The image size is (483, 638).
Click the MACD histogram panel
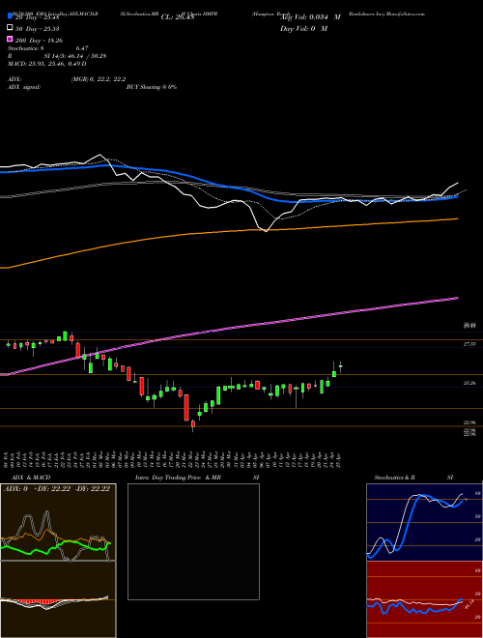click(58, 599)
